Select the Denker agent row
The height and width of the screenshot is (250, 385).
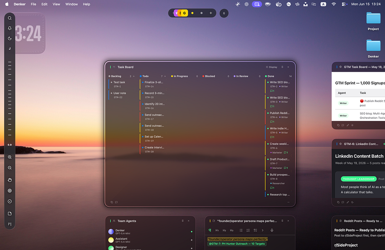[150, 232]
